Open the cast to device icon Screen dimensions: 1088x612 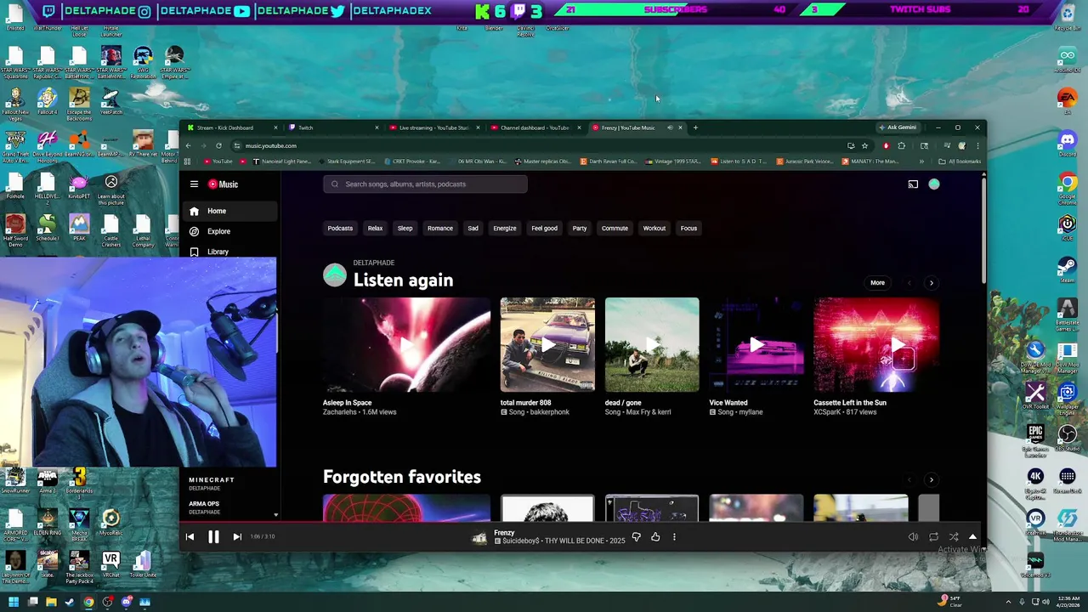(913, 184)
